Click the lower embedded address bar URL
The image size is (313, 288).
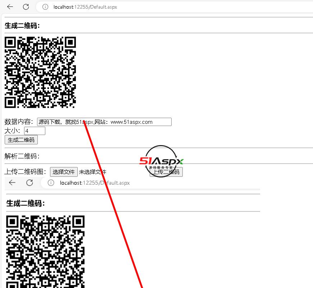tap(95, 183)
